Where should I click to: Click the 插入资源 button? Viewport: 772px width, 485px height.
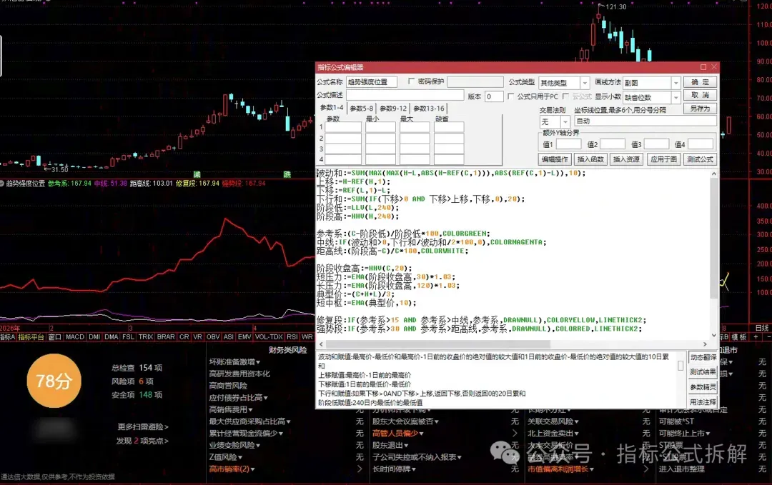(x=626, y=159)
